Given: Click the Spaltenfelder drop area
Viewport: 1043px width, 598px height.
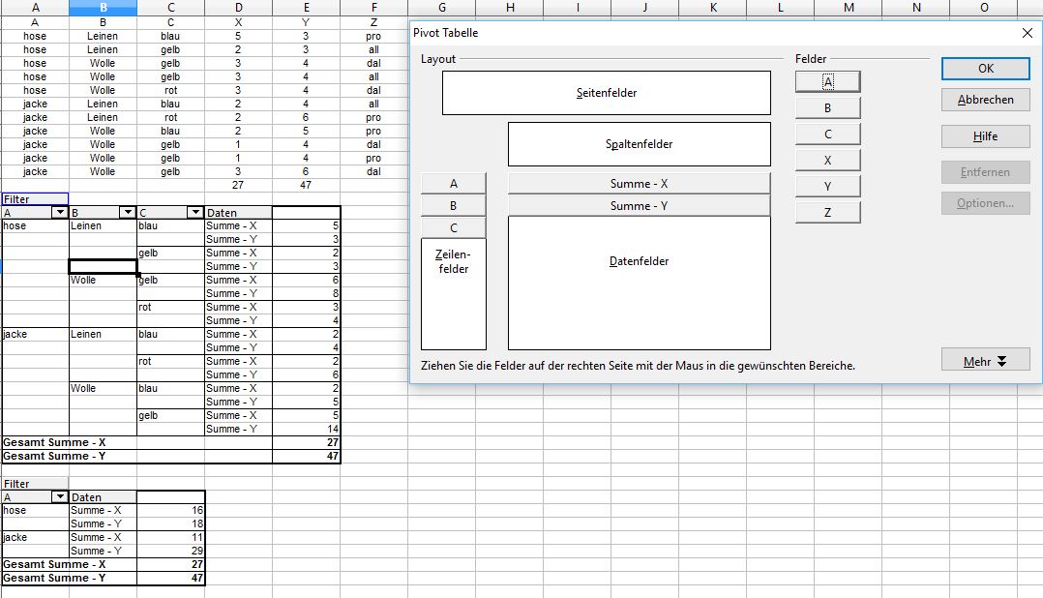Looking at the screenshot, I should tap(639, 143).
